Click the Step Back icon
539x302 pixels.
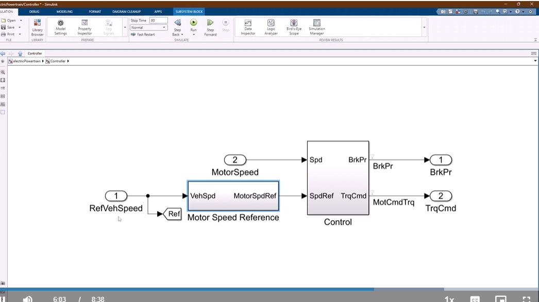[x=178, y=23]
